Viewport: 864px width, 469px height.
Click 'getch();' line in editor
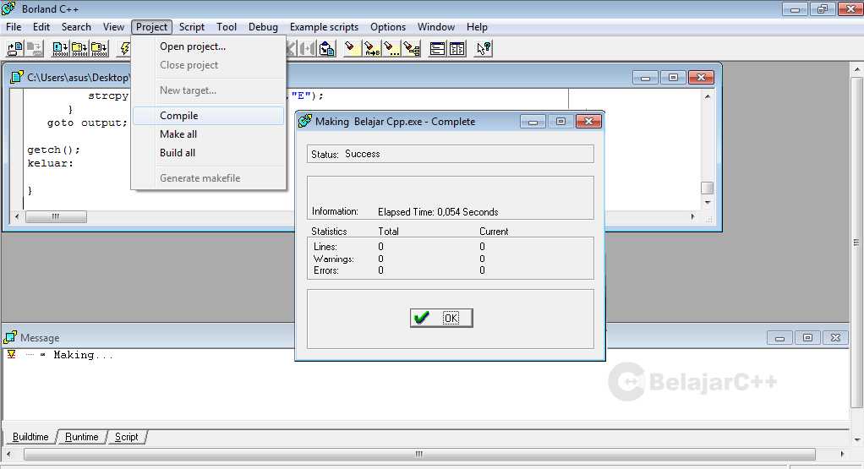pyautogui.click(x=53, y=150)
